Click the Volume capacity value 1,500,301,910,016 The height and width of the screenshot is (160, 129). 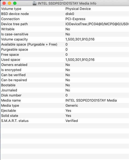point(80,39)
